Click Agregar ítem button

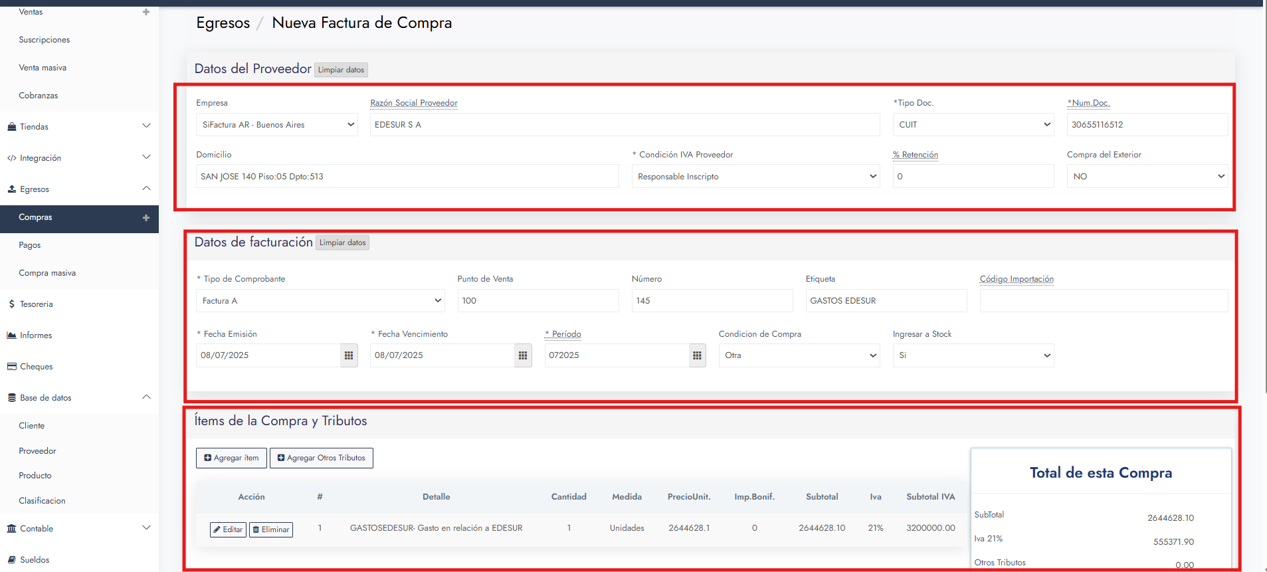pos(231,458)
